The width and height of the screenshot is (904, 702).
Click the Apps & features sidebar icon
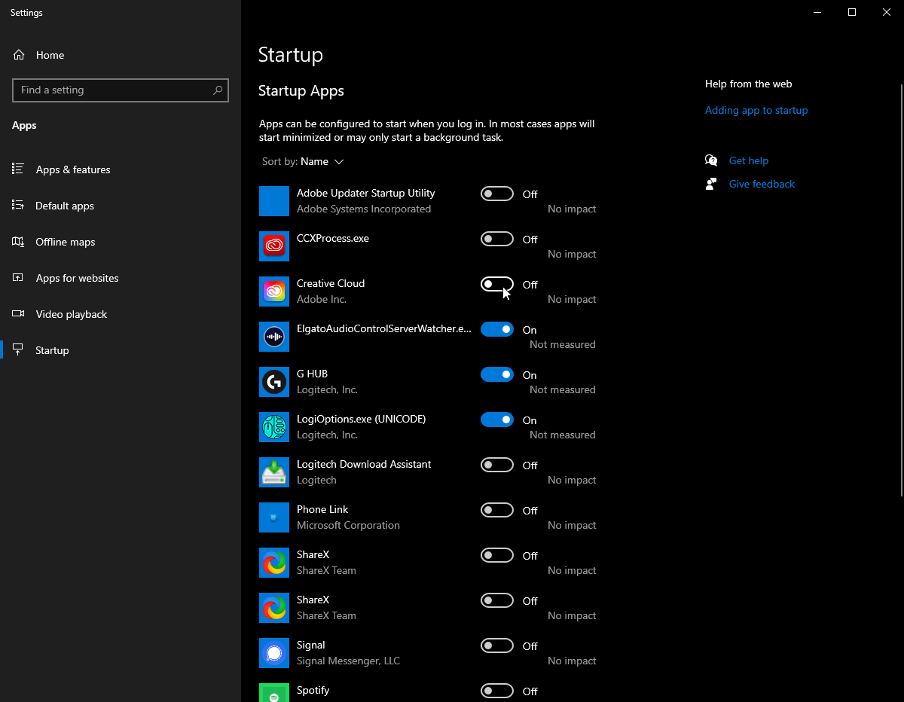tap(19, 169)
